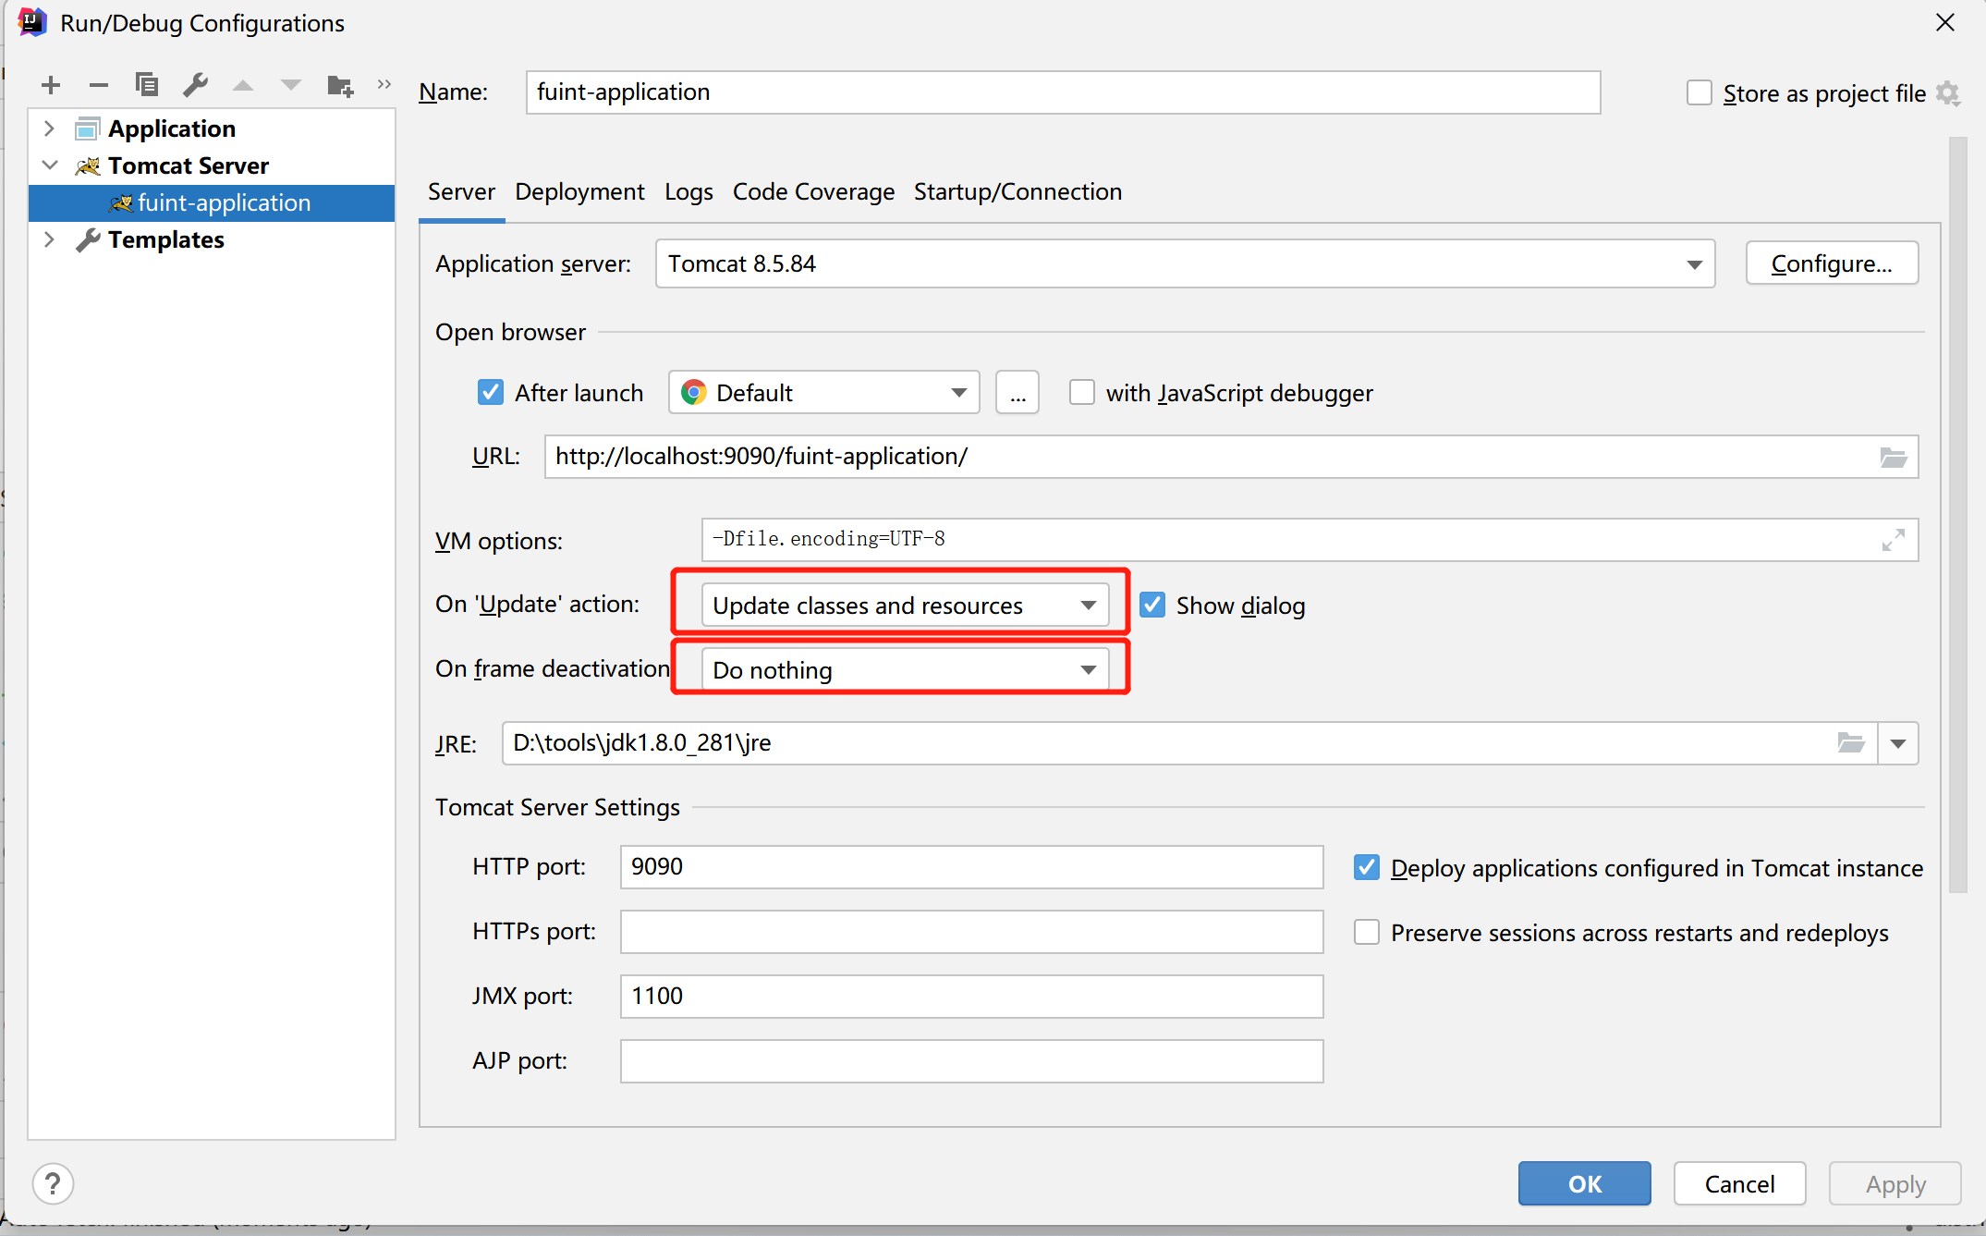Move configuration up arrow
Screen dimensions: 1986x1236
(x=243, y=86)
